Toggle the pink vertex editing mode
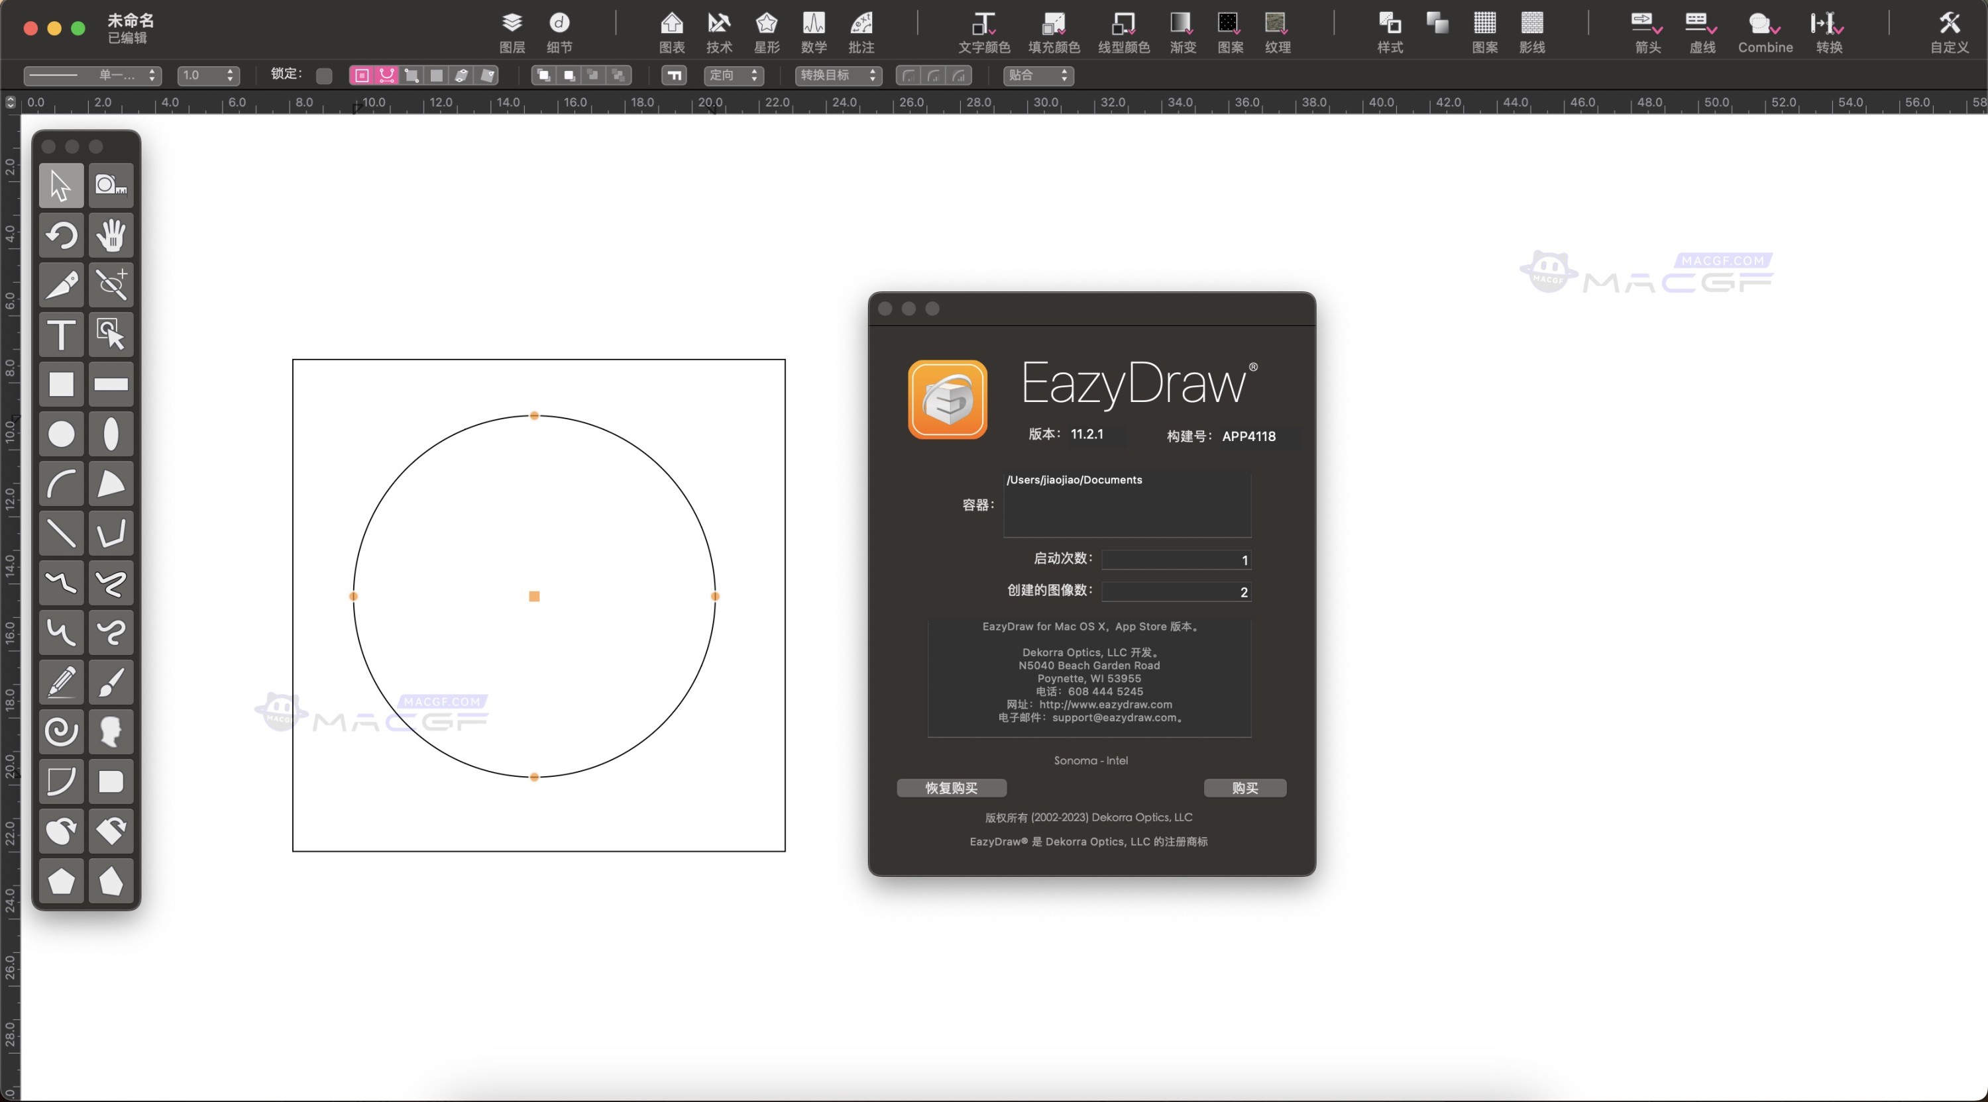Image resolution: width=1988 pixels, height=1102 pixels. [x=386, y=75]
